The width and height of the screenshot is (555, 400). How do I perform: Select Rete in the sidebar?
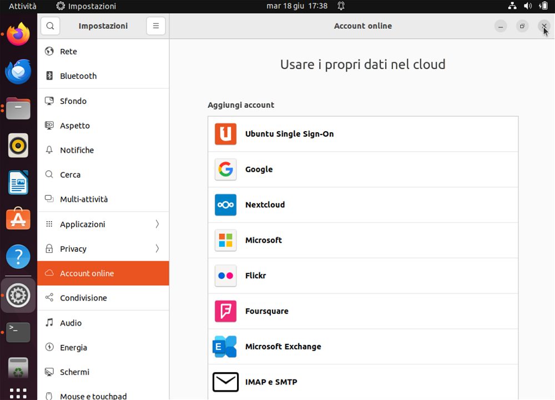coord(103,51)
